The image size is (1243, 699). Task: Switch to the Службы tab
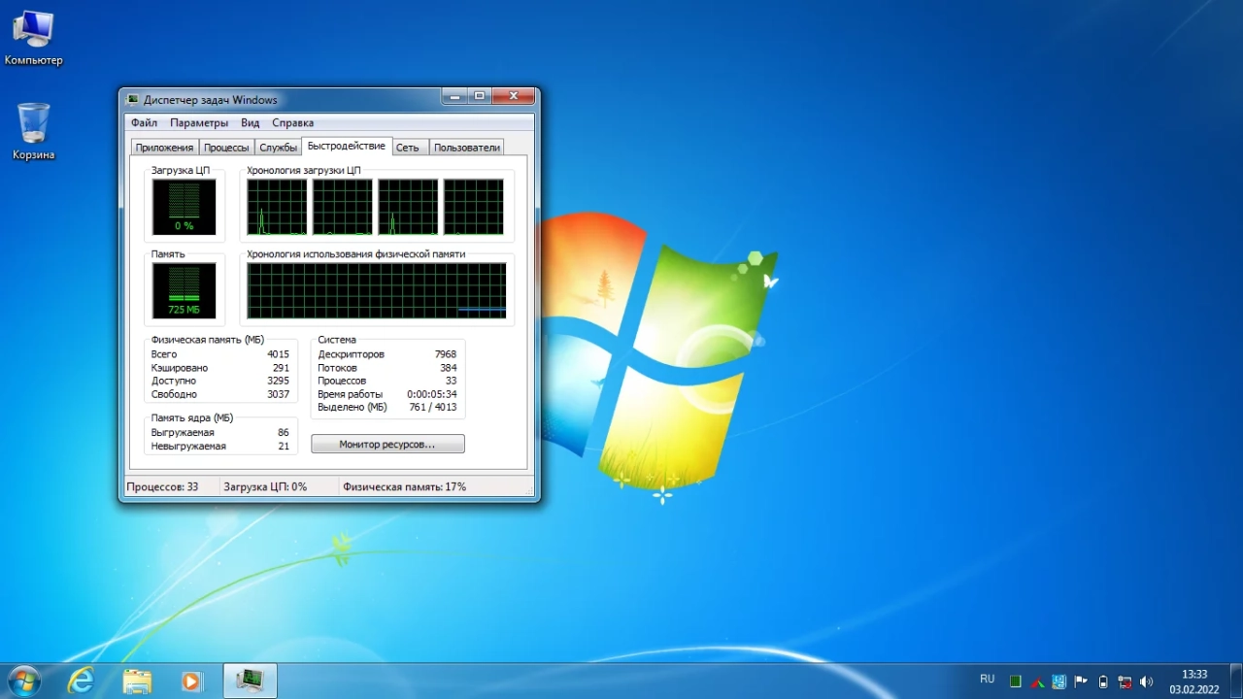pyautogui.click(x=278, y=148)
